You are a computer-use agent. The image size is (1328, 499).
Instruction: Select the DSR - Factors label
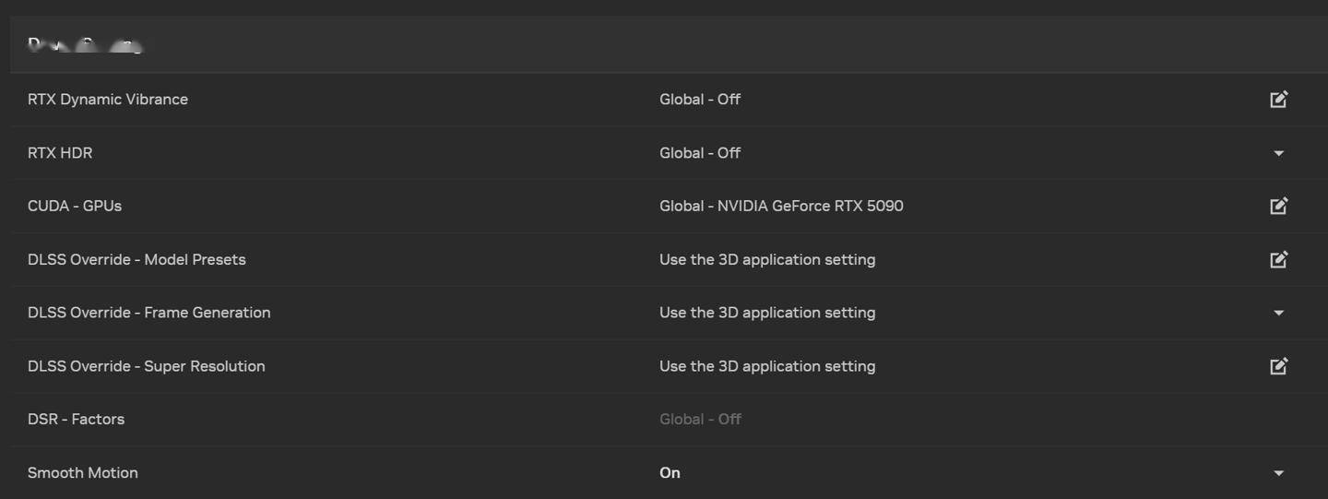pos(76,419)
